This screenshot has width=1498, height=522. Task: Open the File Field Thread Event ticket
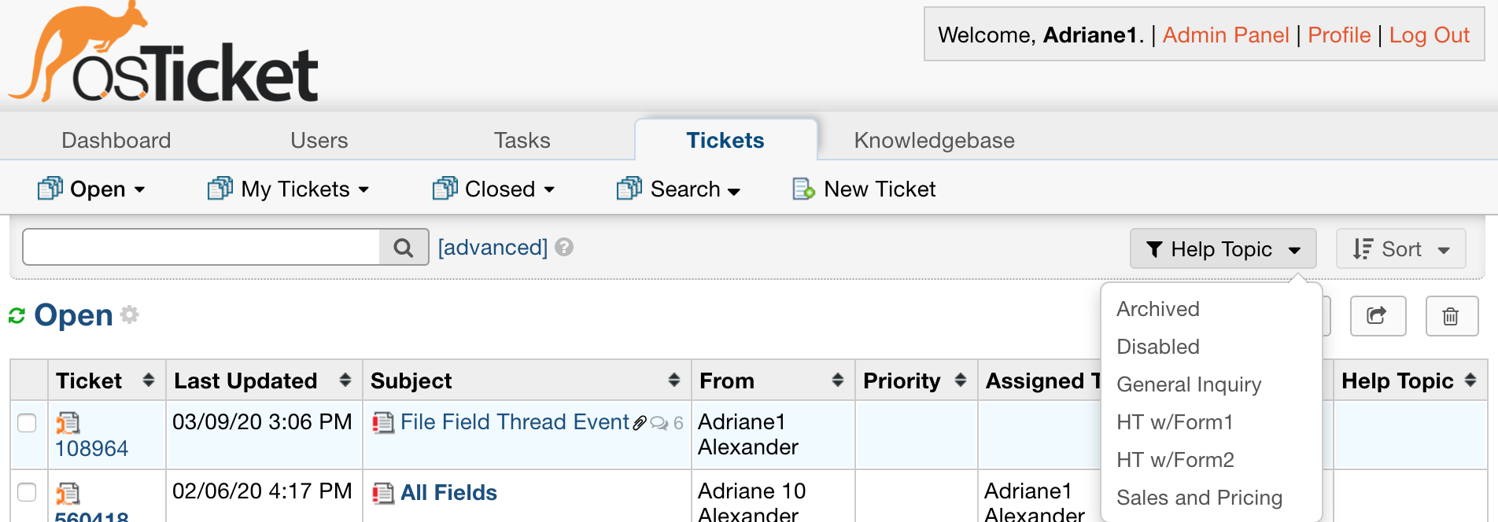coord(515,422)
